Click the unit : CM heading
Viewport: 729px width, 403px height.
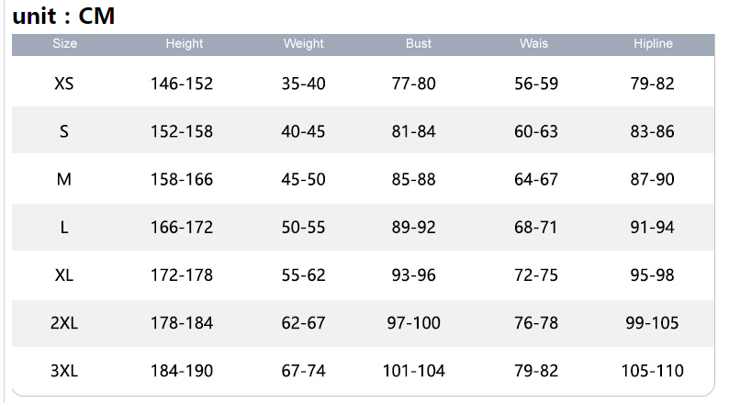pos(63,16)
